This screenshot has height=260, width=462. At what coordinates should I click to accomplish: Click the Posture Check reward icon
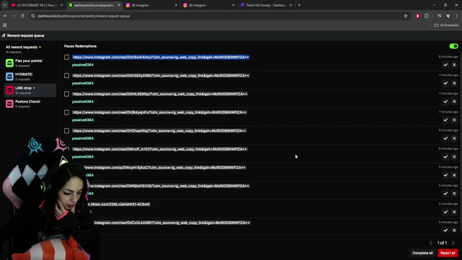[9, 104]
